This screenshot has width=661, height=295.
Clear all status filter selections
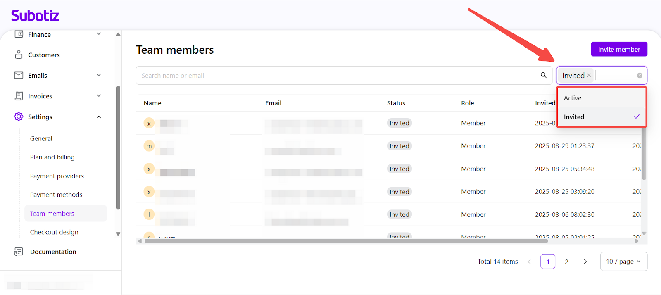(640, 76)
